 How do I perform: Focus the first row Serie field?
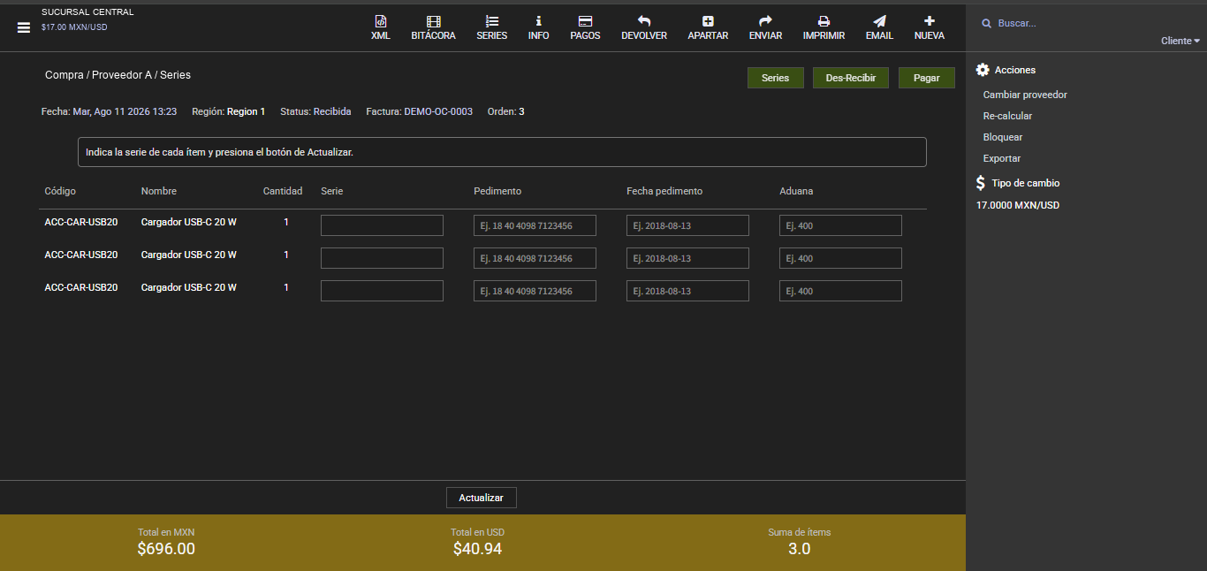coord(382,225)
